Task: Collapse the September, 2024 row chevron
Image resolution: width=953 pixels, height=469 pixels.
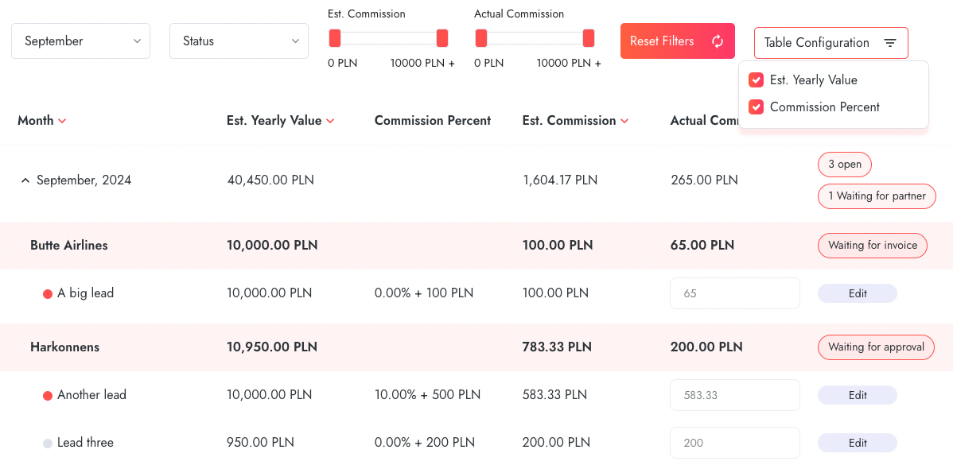Action: click(x=25, y=180)
